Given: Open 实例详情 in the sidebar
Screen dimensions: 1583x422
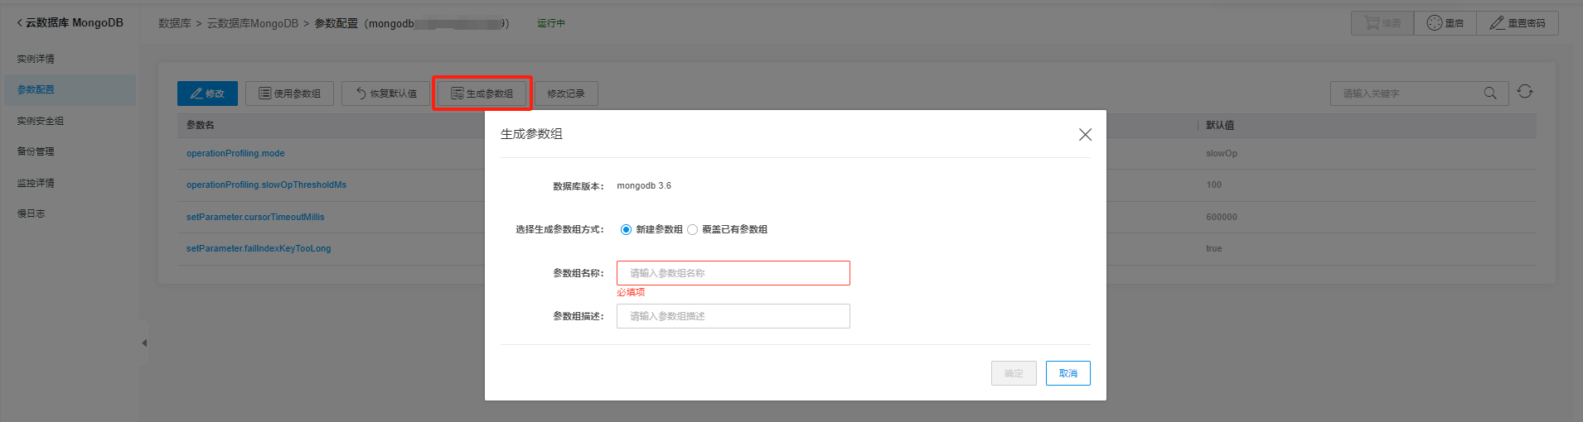Looking at the screenshot, I should [36, 59].
